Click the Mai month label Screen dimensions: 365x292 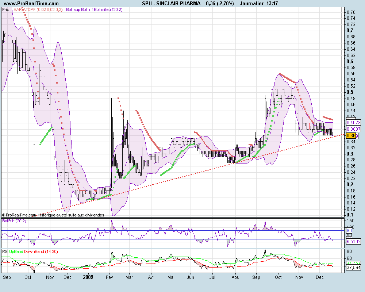(171, 277)
